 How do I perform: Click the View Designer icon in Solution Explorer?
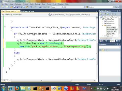114,14
